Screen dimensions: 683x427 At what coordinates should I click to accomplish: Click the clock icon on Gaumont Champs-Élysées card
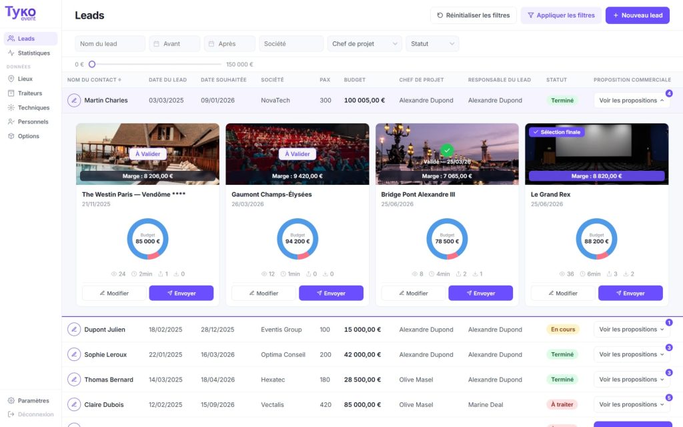tap(283, 274)
